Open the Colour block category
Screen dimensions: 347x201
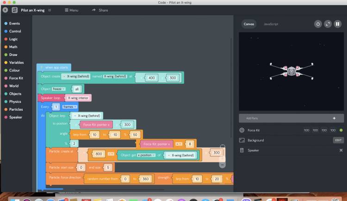coord(12,71)
